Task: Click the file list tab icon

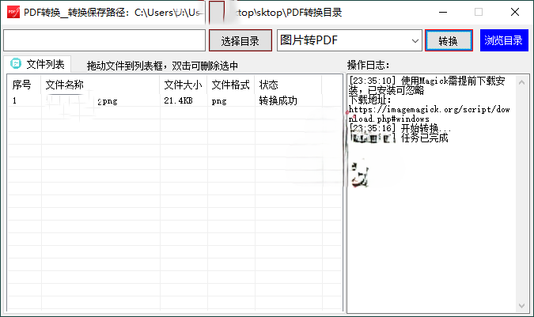Action: click(16, 63)
